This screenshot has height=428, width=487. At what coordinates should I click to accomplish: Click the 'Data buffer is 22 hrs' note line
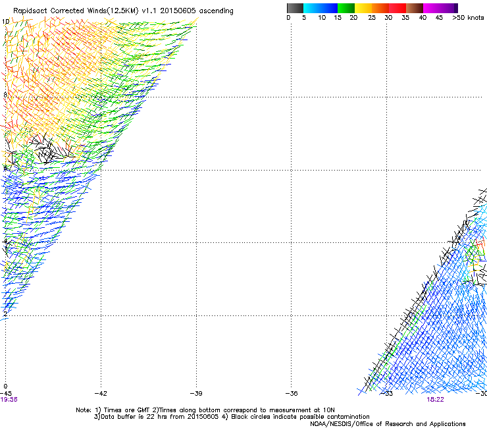click(x=232, y=417)
